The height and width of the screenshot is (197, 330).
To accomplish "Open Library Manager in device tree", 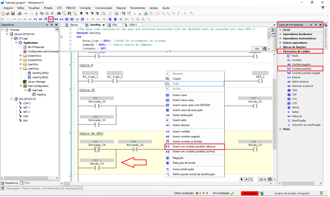I will (37, 82).
